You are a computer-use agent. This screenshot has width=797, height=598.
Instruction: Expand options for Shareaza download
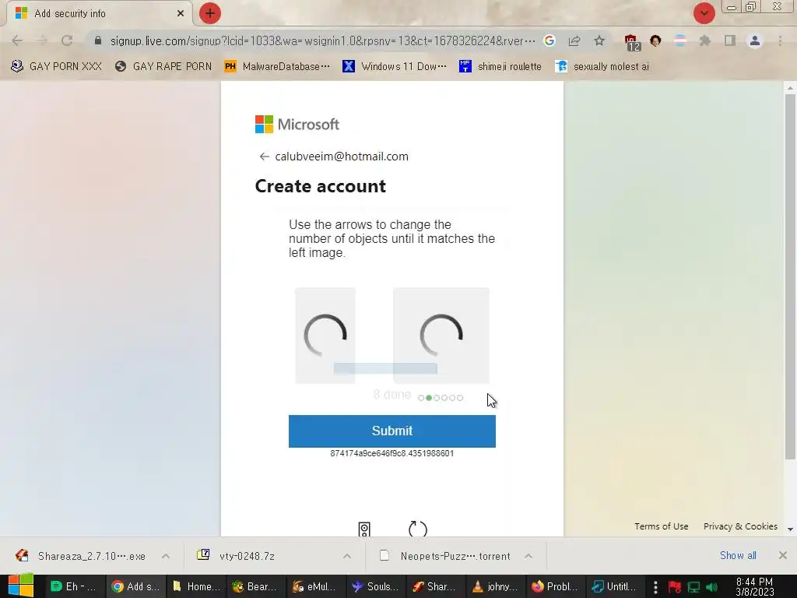166,556
